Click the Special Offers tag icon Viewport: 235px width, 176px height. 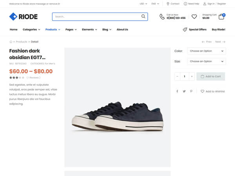(x=185, y=29)
